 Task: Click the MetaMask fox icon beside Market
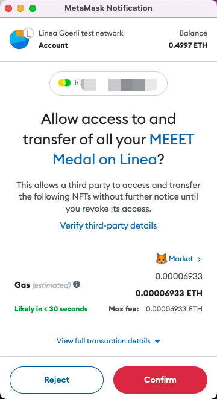click(x=162, y=259)
